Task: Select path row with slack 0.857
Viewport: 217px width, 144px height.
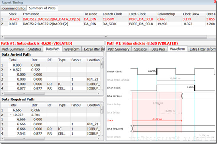Action: point(108,24)
